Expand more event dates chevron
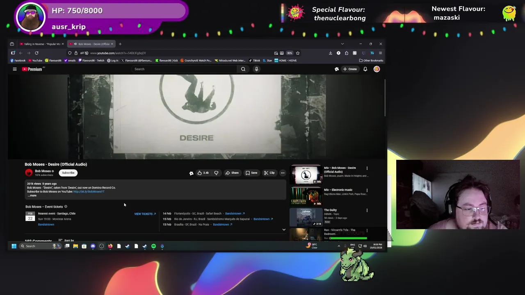 click(x=284, y=230)
